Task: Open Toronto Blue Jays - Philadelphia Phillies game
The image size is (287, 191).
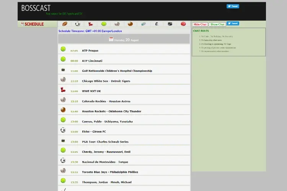Action: 110,172
